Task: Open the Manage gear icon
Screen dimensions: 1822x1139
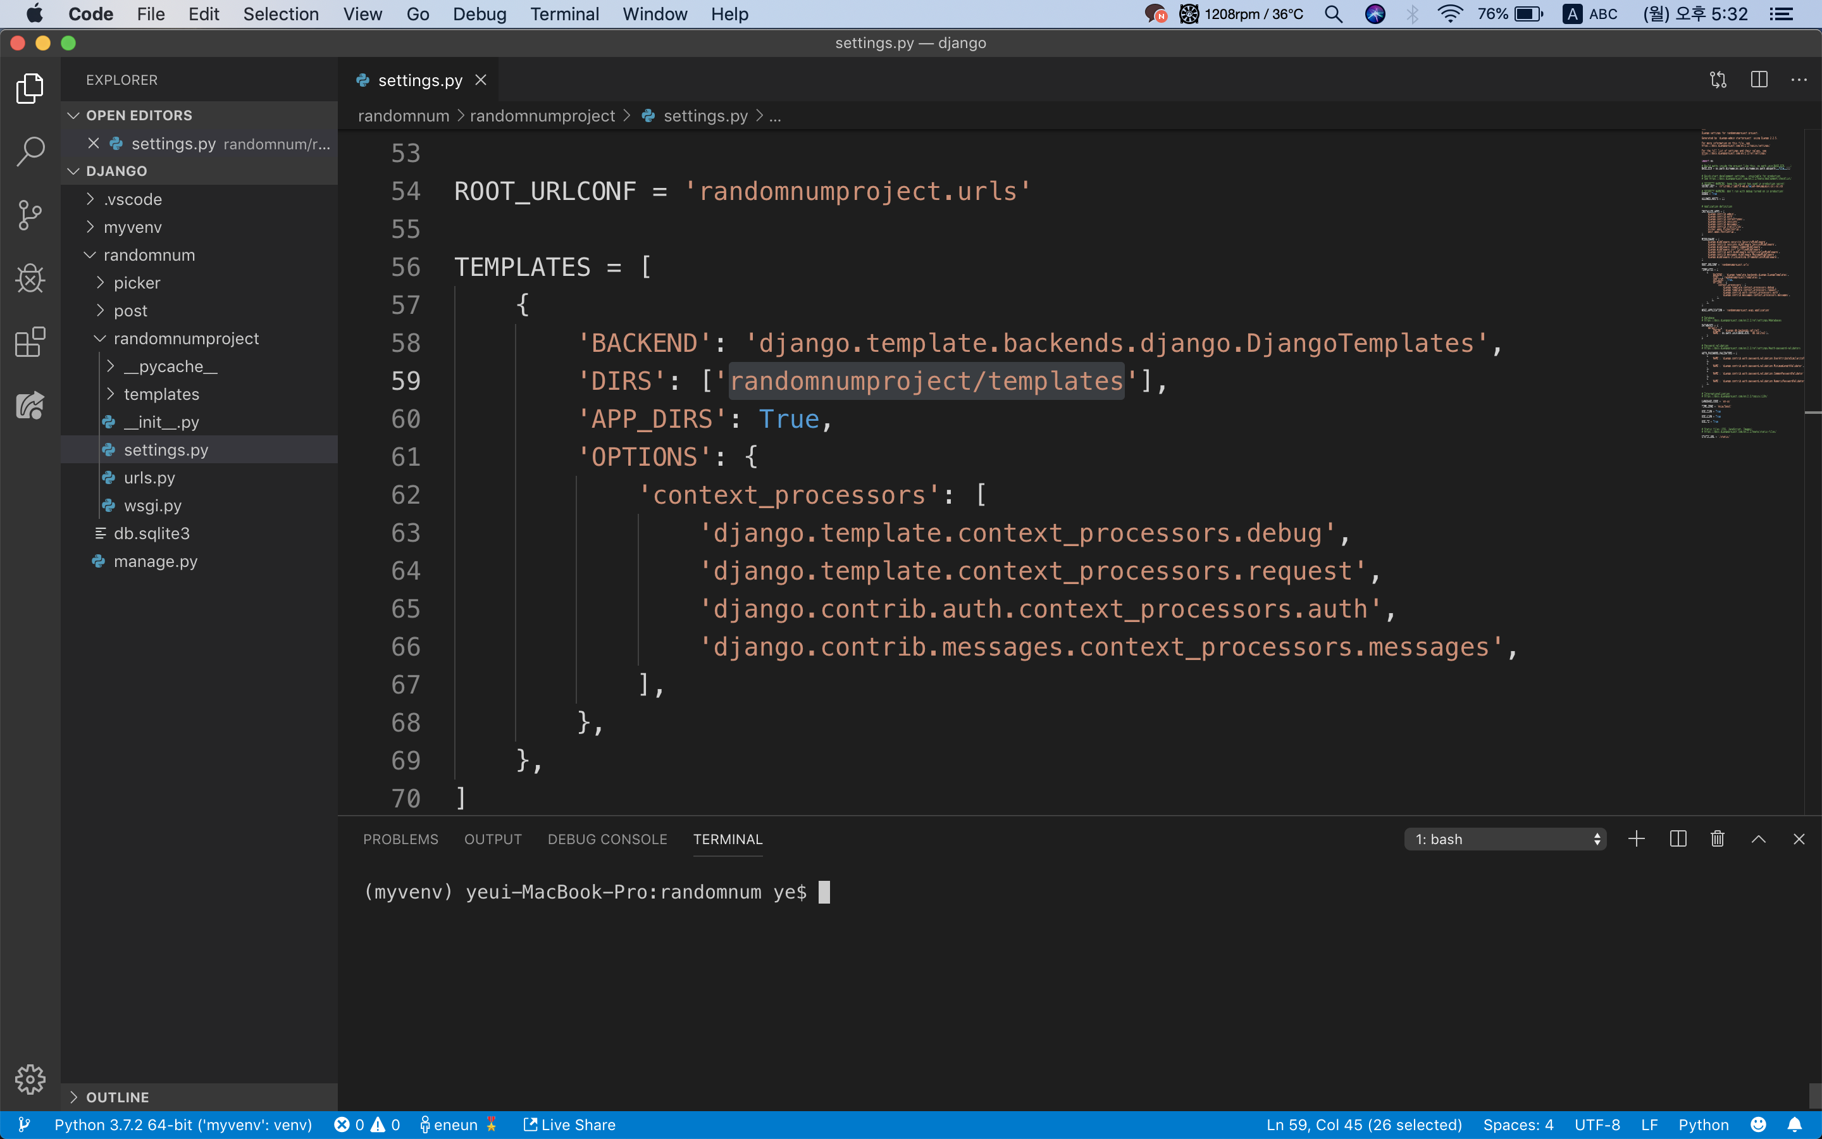Action: [30, 1080]
